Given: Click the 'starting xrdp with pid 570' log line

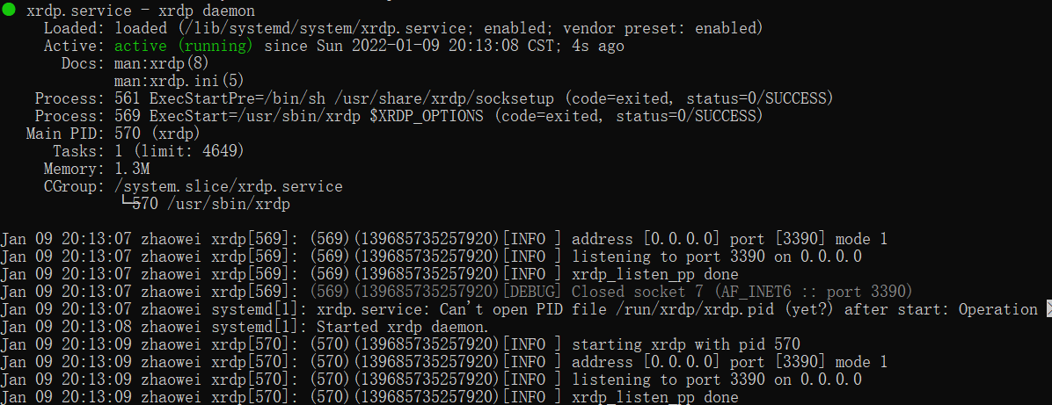Looking at the screenshot, I should tap(400, 344).
